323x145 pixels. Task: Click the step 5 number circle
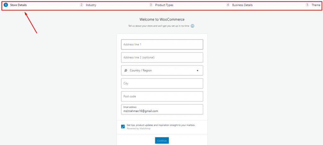[307, 5]
